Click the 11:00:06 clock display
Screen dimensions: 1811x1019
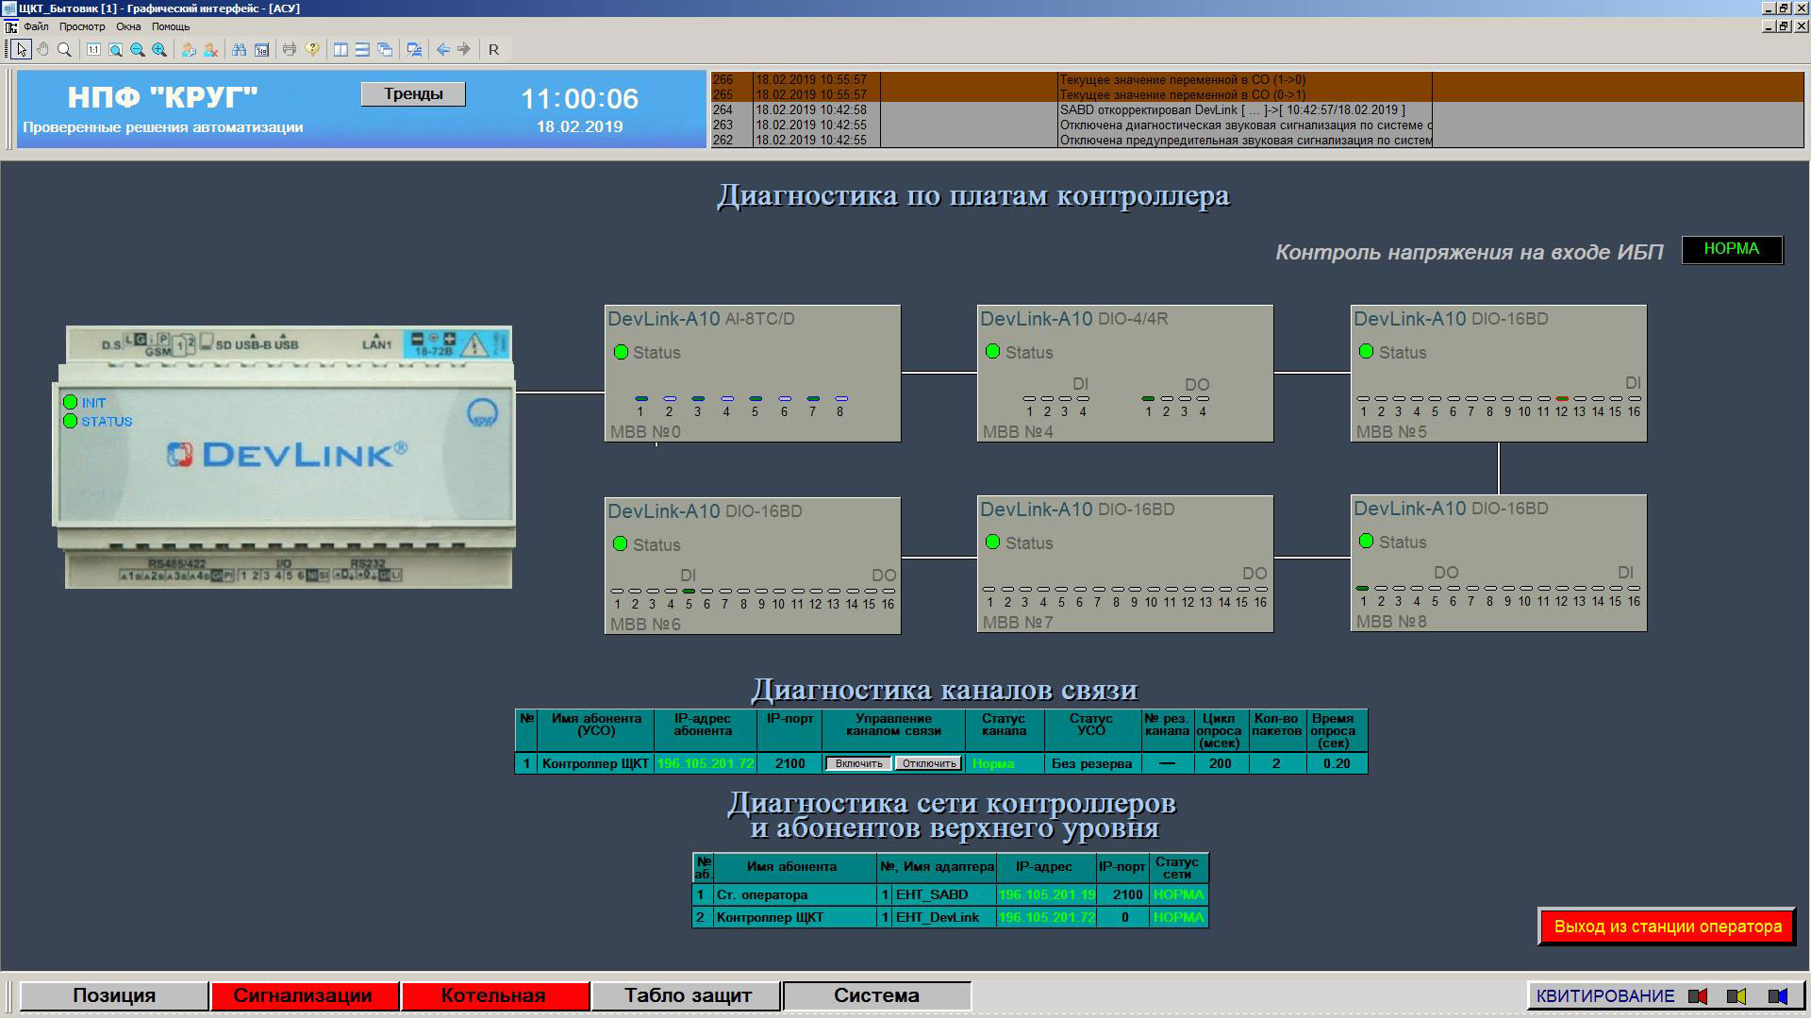tap(579, 99)
